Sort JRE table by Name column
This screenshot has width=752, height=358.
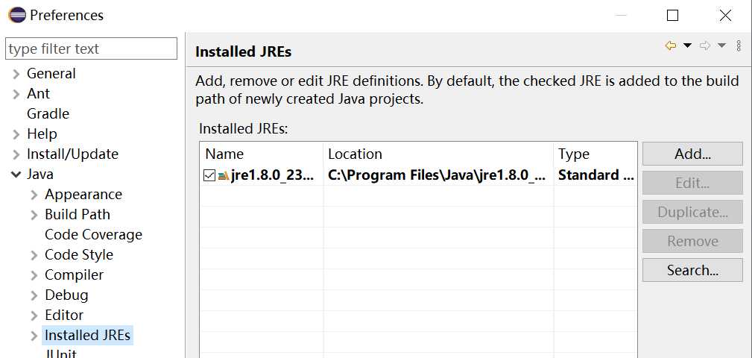(261, 154)
